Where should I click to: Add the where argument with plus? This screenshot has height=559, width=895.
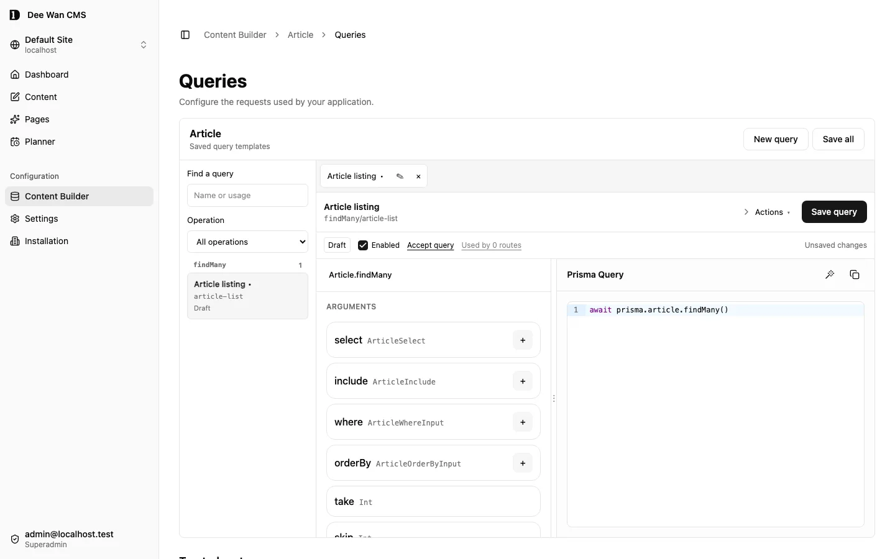pyautogui.click(x=523, y=422)
